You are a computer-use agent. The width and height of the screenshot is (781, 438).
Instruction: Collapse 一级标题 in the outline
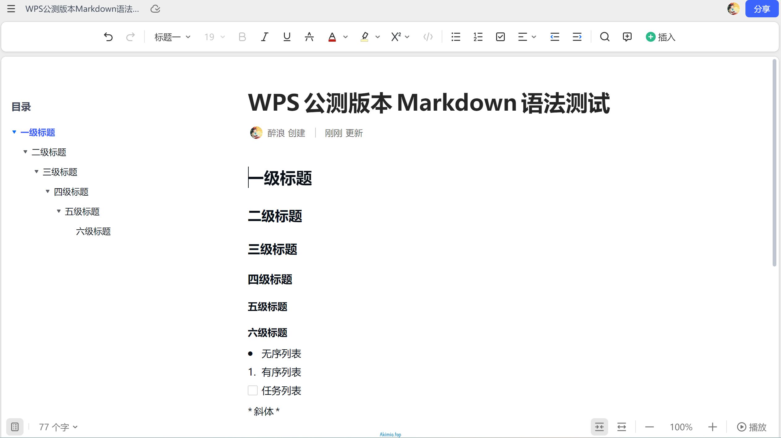tap(14, 132)
